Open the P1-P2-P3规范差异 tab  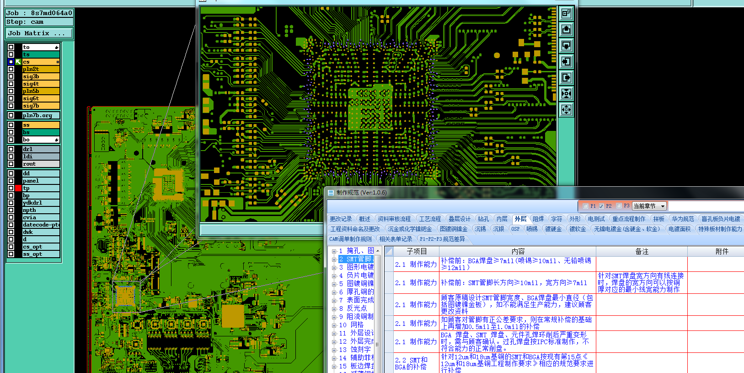tap(442, 239)
